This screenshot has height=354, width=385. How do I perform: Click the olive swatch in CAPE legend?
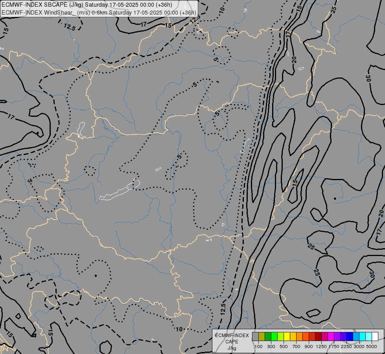pyautogui.click(x=262, y=336)
